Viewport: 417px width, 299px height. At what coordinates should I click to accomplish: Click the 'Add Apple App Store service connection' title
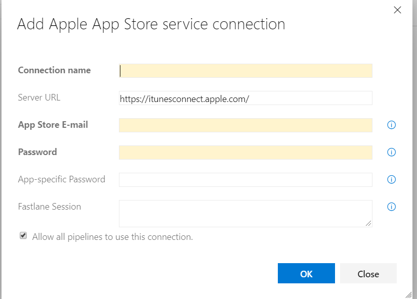(151, 25)
